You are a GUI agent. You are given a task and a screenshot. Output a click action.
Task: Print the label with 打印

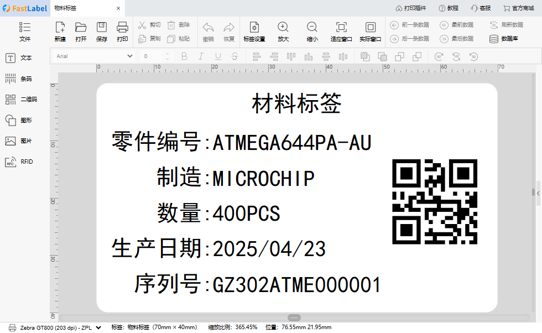point(122,32)
